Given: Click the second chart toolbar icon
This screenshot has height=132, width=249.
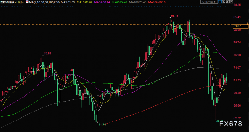Looking at the screenshot, I should click(x=223, y=2).
